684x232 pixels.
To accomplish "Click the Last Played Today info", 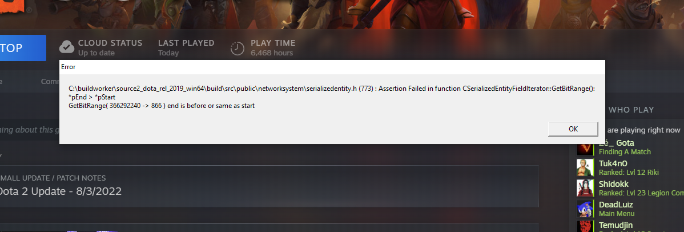I will click(186, 48).
